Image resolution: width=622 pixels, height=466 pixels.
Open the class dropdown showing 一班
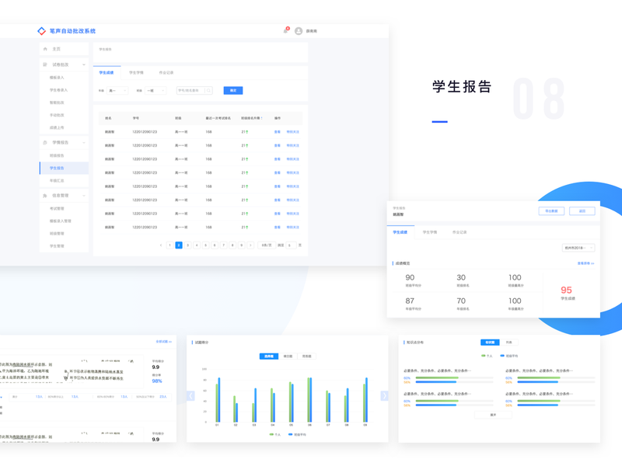pos(155,91)
